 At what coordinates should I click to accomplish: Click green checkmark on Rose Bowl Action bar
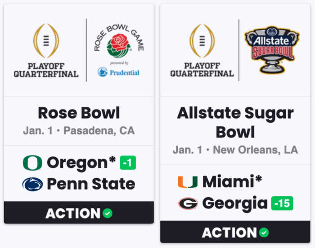pyautogui.click(x=108, y=213)
